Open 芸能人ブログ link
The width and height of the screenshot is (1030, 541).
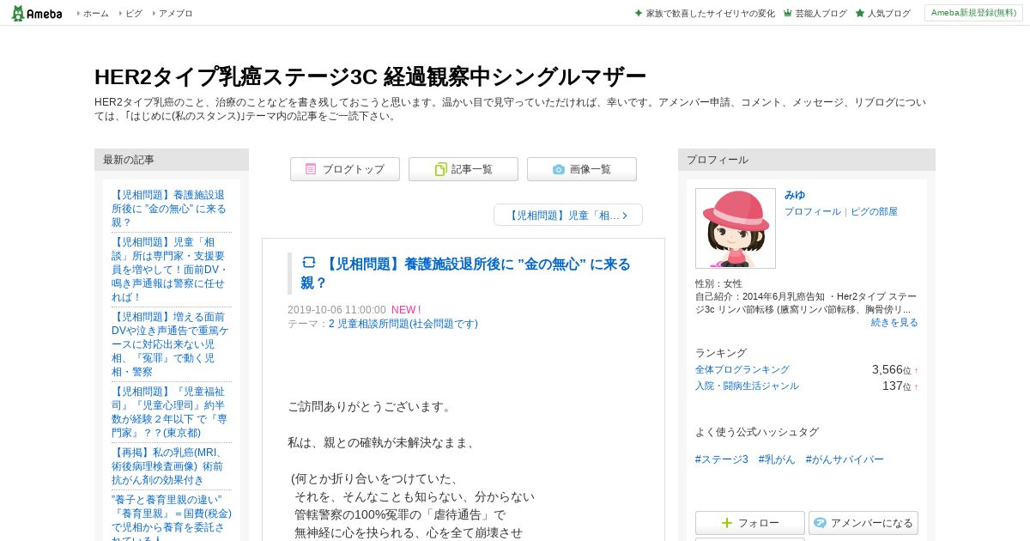click(x=821, y=14)
